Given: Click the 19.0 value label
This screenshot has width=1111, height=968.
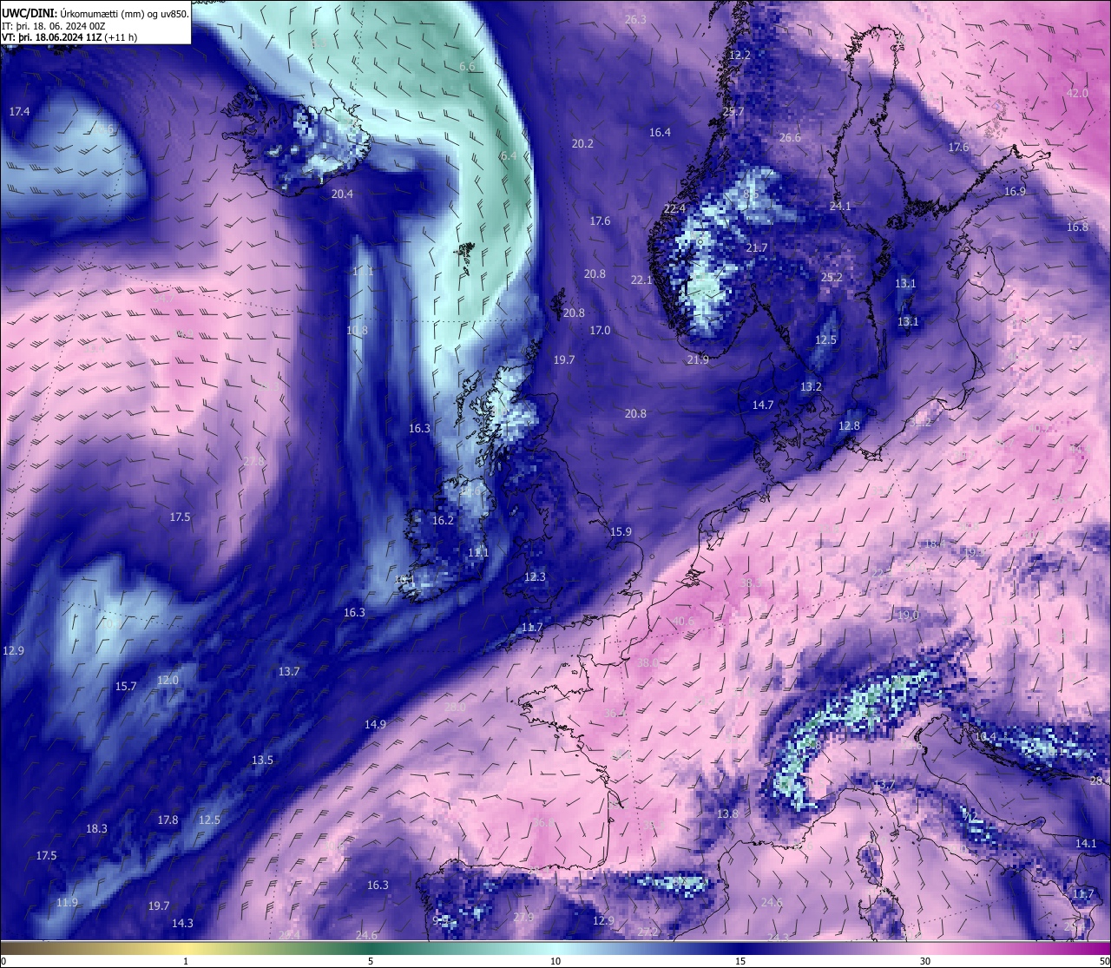Looking at the screenshot, I should (x=908, y=616).
